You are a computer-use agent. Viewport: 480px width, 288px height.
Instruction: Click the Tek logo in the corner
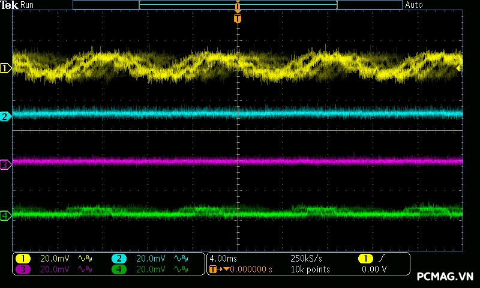[x=10, y=5]
